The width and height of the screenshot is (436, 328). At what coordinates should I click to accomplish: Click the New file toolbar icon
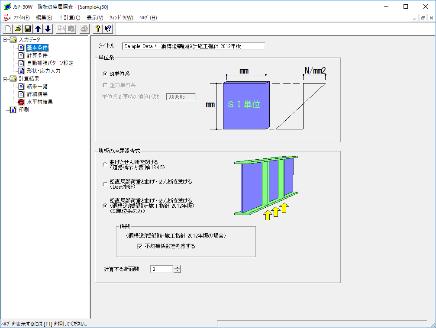[8, 29]
